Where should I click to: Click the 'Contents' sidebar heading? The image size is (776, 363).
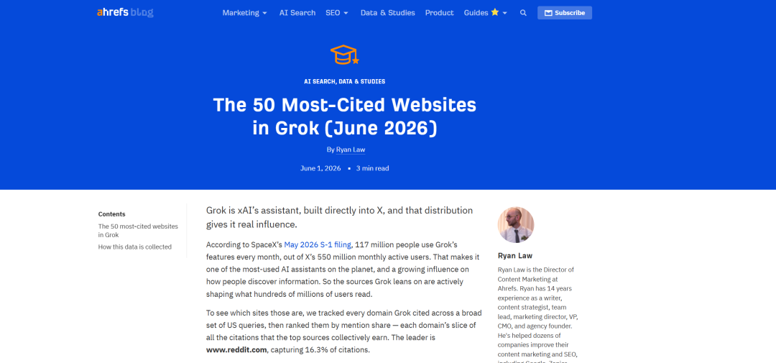[112, 214]
